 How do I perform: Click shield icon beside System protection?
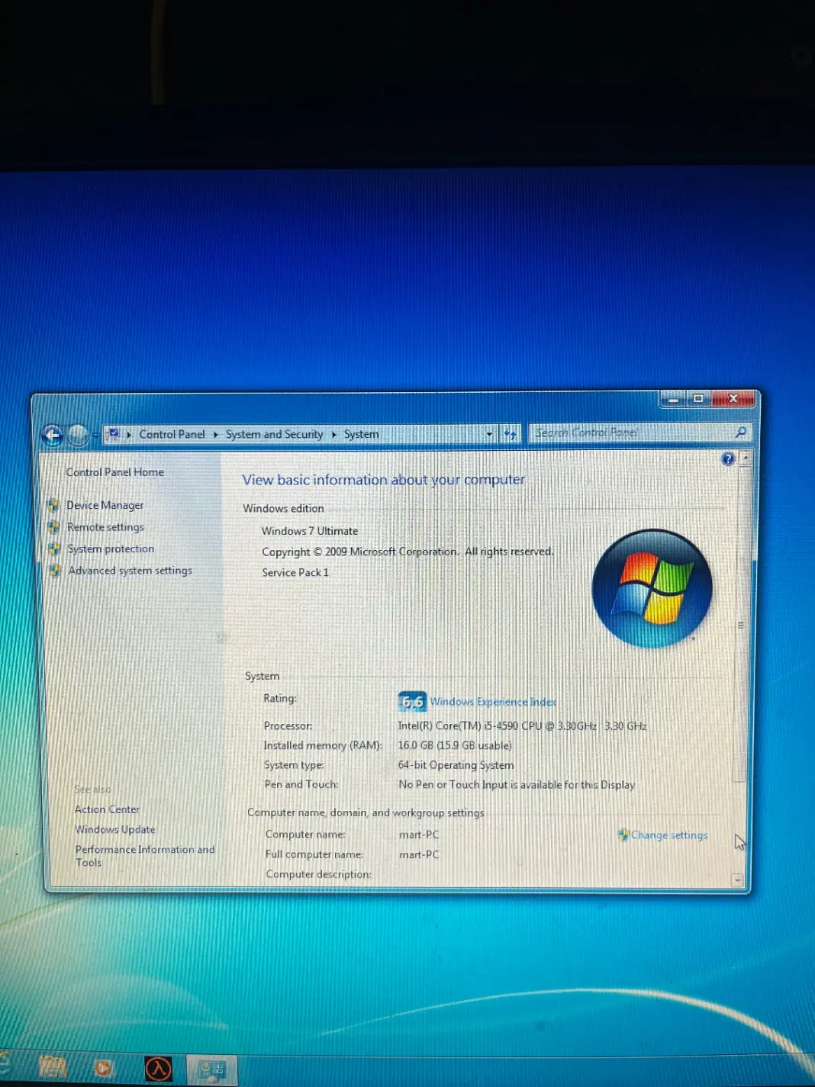pyautogui.click(x=54, y=548)
